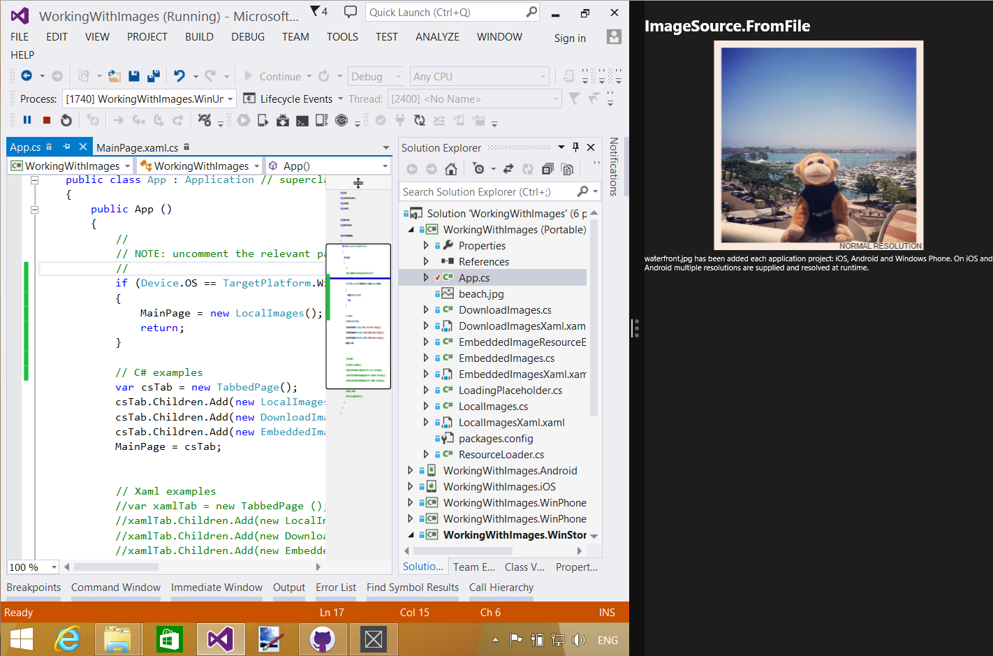The width and height of the screenshot is (993, 656).
Task: Expand WorkingWithImages.Android project node
Action: pyautogui.click(x=411, y=471)
